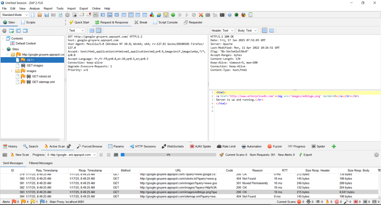Image resolution: width=381 pixels, height=205 pixels.
Task: Click the table options icon at header right
Action: pos(379,170)
